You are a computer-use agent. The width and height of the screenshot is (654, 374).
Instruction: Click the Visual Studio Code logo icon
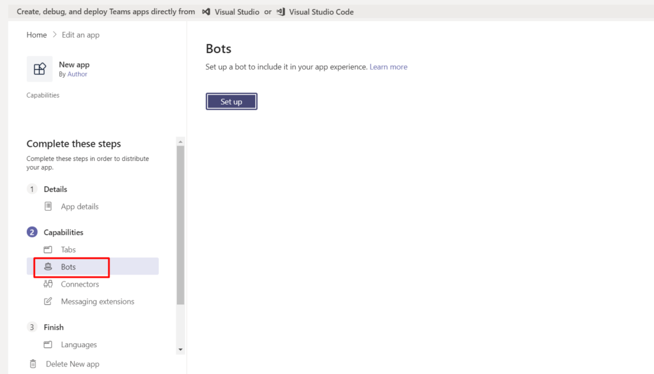[280, 11]
